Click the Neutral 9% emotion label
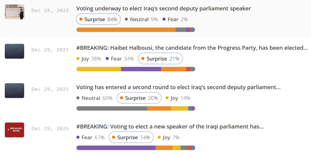This screenshot has width=311, height=158. pos(142,19)
